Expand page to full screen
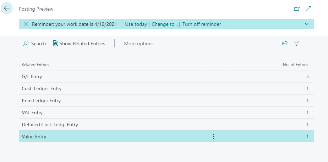Viewport: 328px width, 162px height. [x=308, y=9]
